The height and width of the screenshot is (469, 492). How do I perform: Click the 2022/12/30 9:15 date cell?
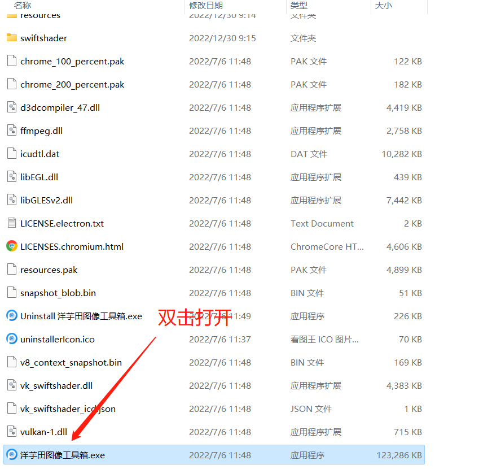(222, 38)
